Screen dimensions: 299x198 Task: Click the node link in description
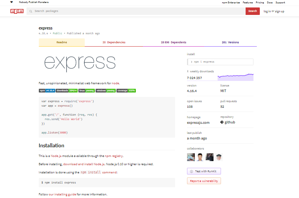pyautogui.click(x=115, y=83)
